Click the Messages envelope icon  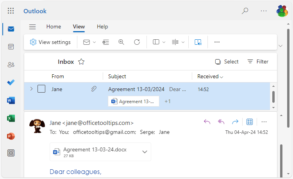[x=86, y=42]
